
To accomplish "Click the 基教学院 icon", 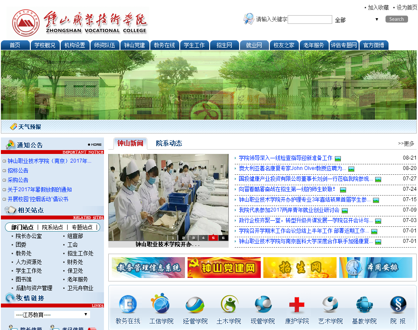I will pos(364,304).
